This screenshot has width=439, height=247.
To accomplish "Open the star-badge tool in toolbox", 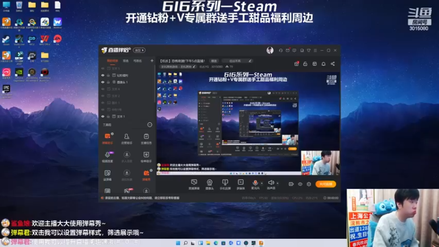I will (146, 157).
